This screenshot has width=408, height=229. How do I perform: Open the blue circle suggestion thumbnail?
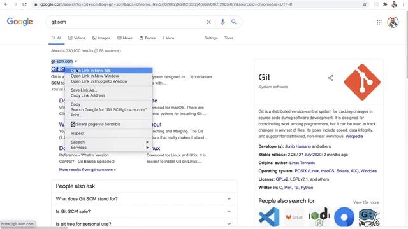click(x=344, y=217)
